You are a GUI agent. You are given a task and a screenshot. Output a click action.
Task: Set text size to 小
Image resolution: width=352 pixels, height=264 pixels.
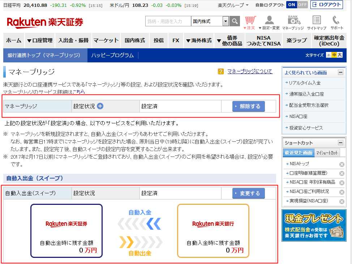point(329,55)
